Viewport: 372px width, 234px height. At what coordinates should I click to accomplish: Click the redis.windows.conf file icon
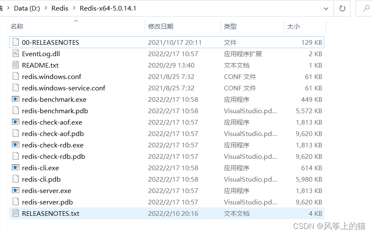pos(16,76)
